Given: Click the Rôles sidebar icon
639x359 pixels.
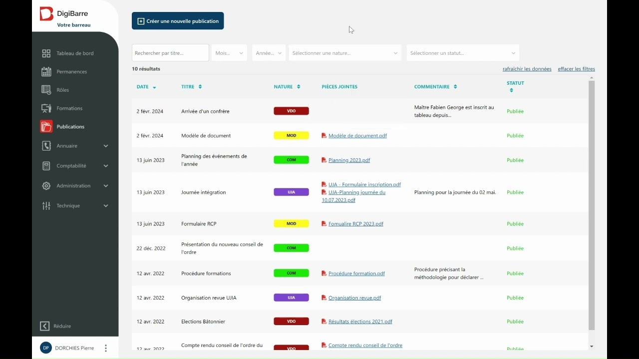Looking at the screenshot, I should point(46,90).
